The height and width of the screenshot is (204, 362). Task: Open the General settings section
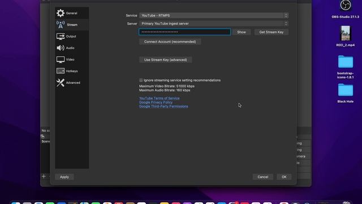[x=72, y=13]
